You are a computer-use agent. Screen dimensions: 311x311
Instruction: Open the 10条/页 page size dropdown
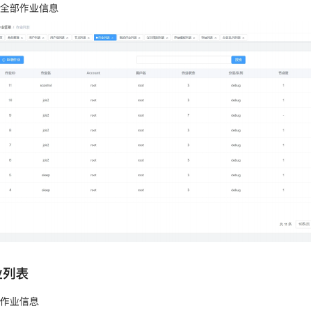click(304, 224)
